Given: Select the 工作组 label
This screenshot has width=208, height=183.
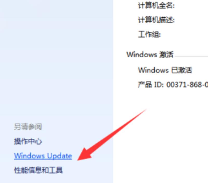Looking at the screenshot, I should click(x=149, y=35).
